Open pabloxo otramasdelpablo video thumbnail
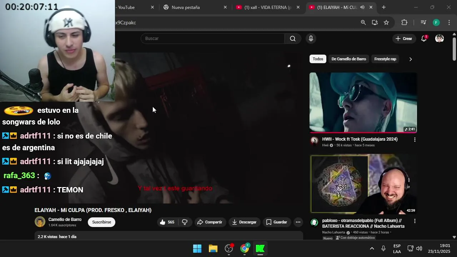Screen dimensions: 457x257 (363, 184)
